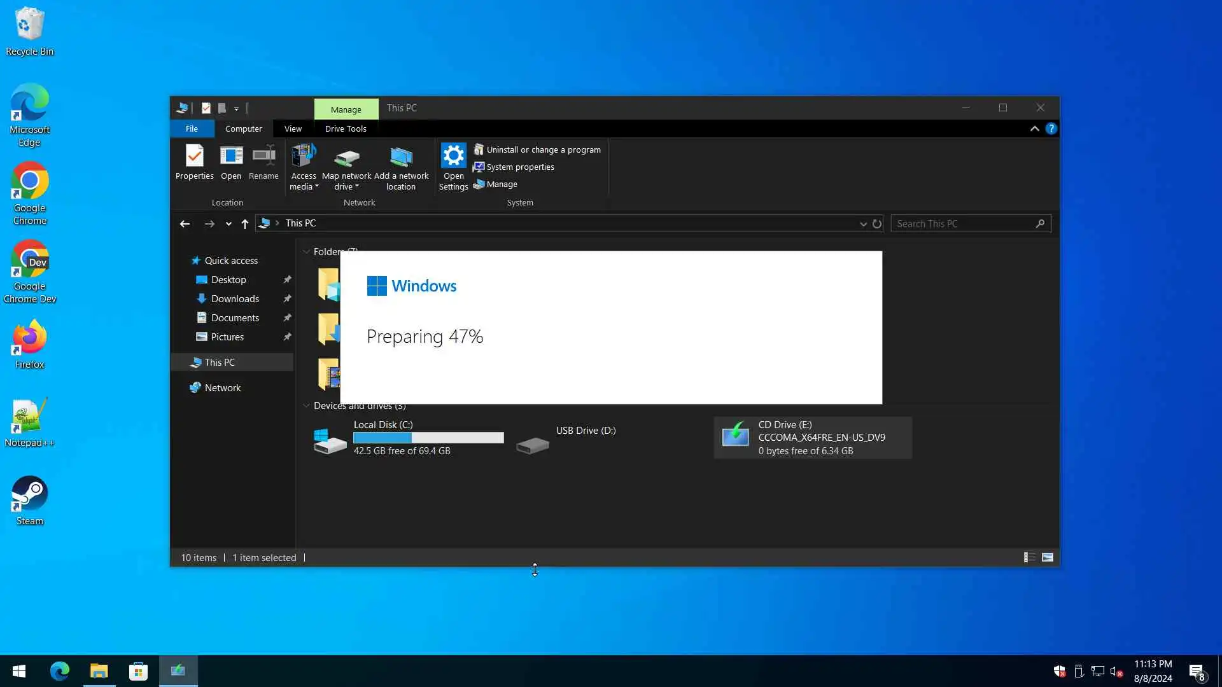Collapse Devices and drives section
This screenshot has width=1222, height=687.
coord(306,406)
